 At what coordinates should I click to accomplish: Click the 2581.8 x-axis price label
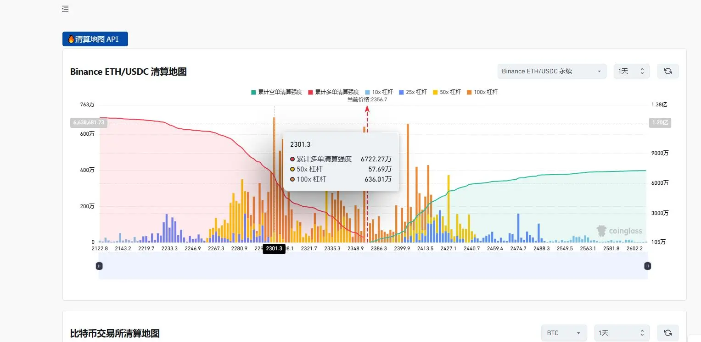(x=611, y=248)
